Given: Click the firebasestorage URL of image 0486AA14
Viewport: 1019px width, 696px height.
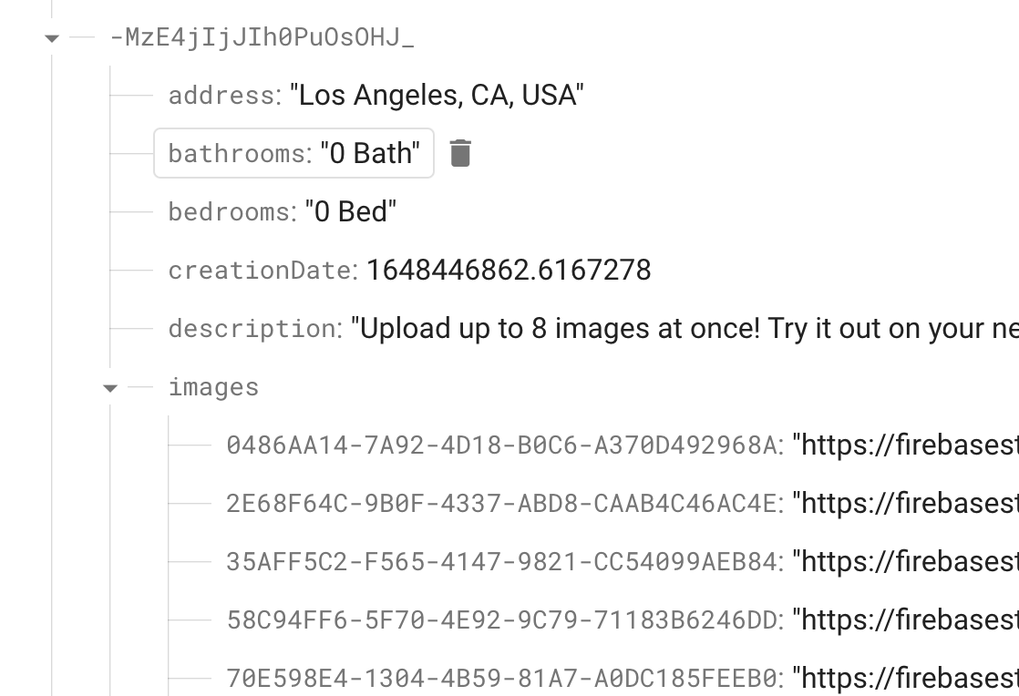Looking at the screenshot, I should (911, 445).
